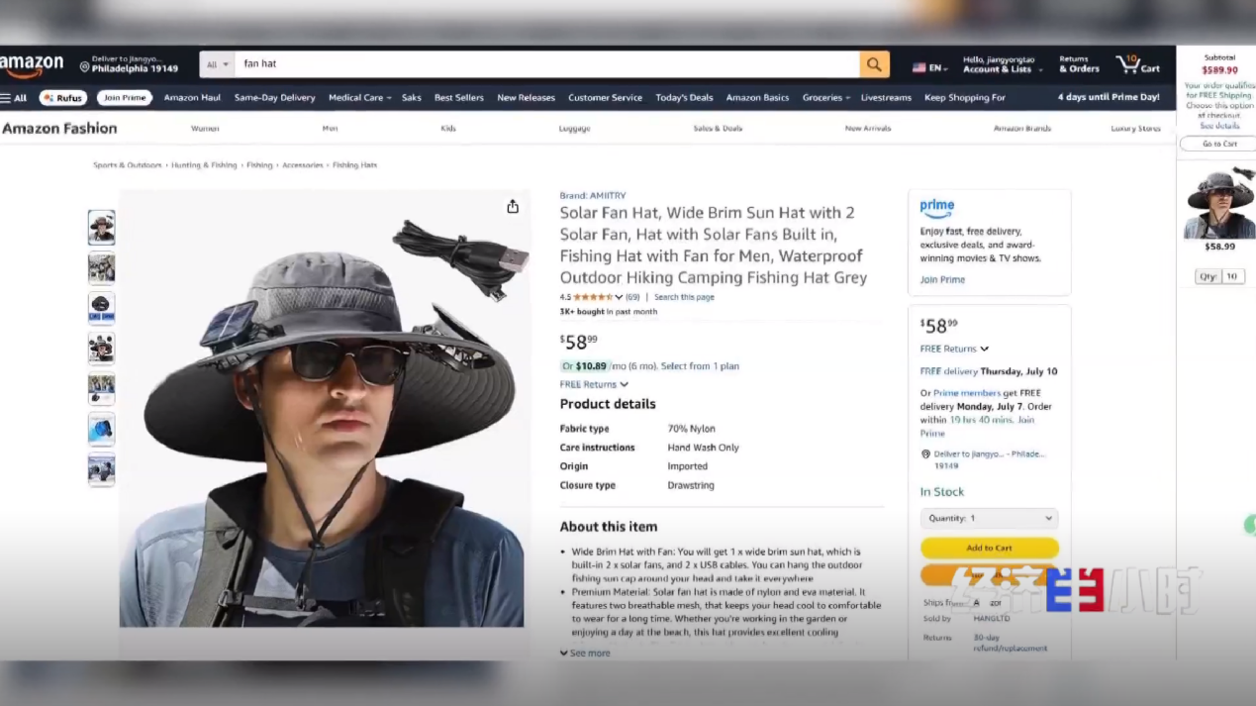Expand FREE Returns under the main price
Image resolution: width=1256 pixels, height=706 pixels.
[594, 384]
